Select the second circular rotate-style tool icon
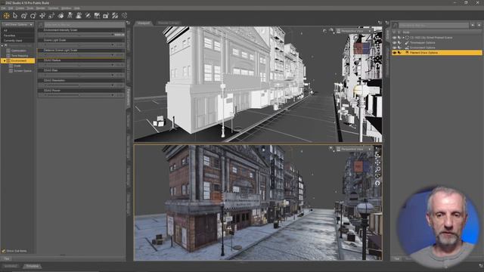 [x=33, y=15]
